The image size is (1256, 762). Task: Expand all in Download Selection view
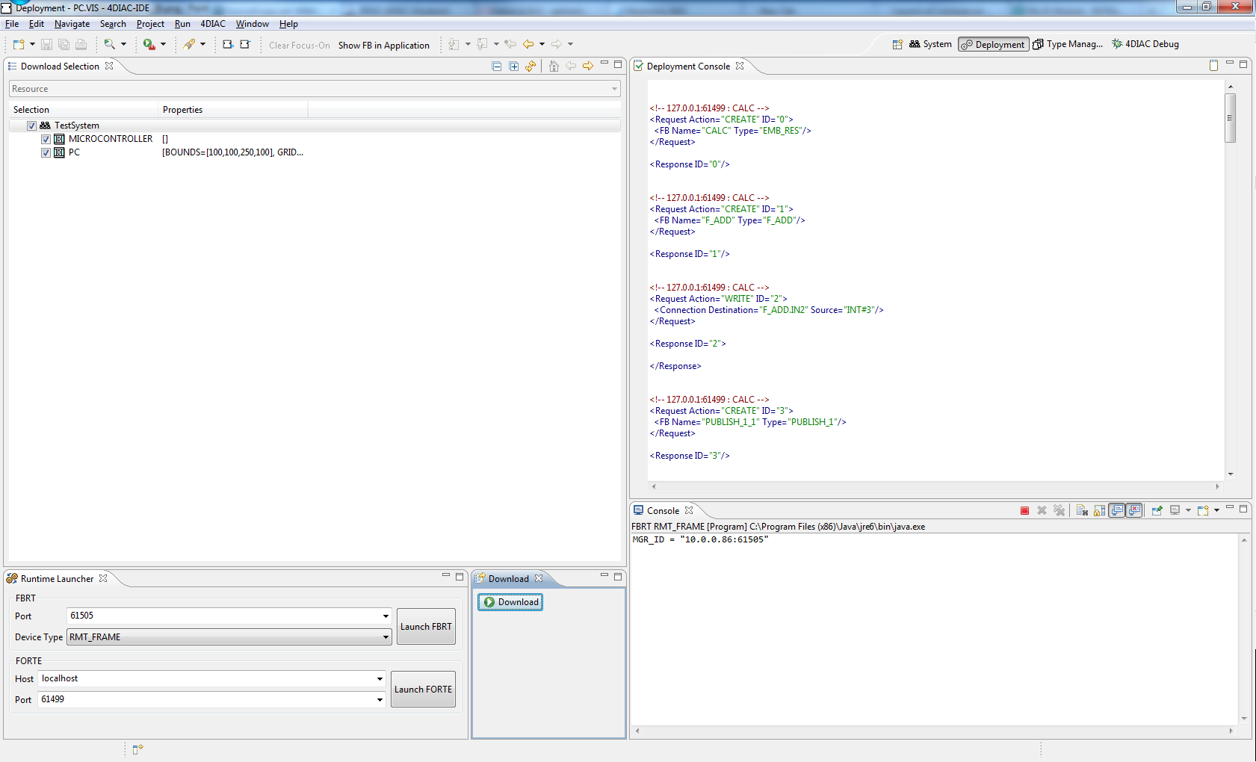pos(513,66)
